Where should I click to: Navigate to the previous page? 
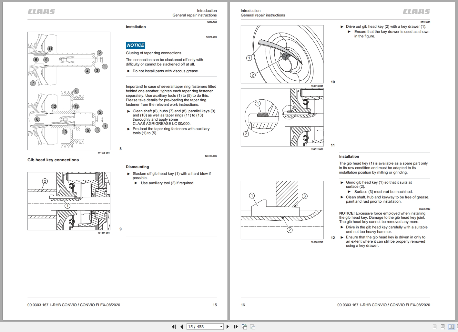(182, 327)
